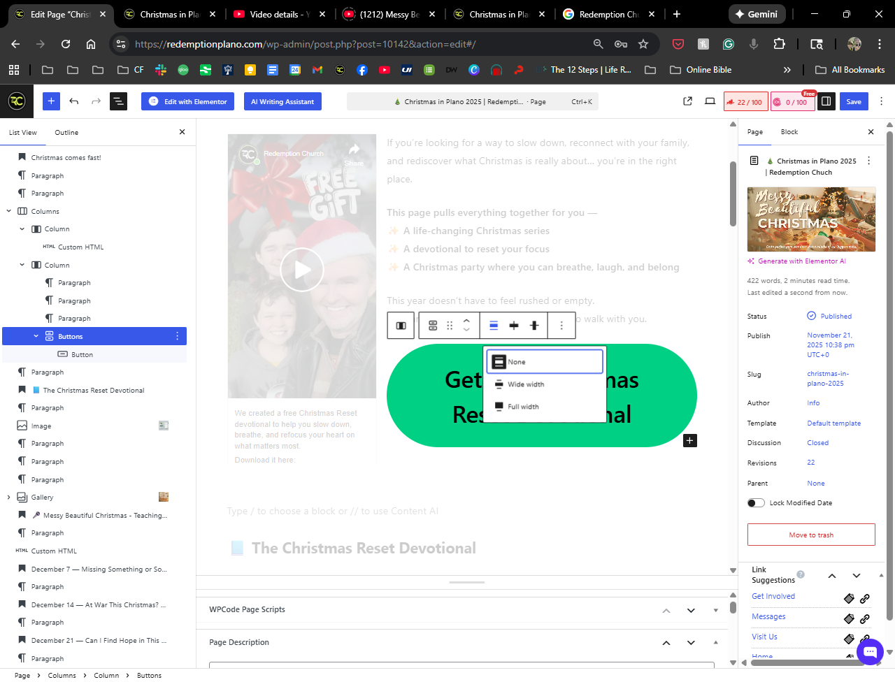Image resolution: width=895 pixels, height=682 pixels.
Task: Click the block inserter plus button
Action: [51, 101]
